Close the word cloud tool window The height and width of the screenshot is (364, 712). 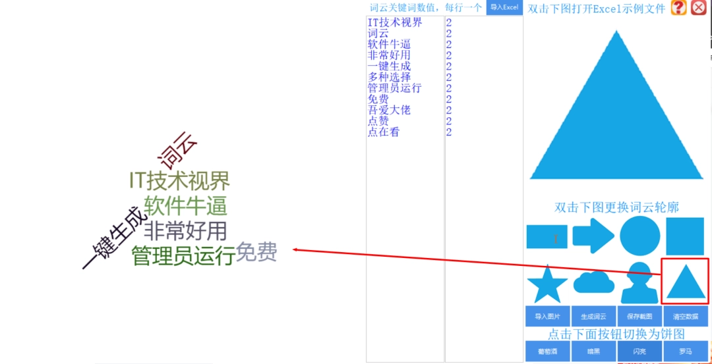coord(699,8)
